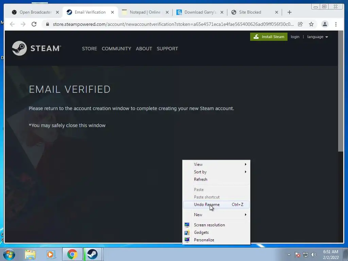The image size is (348, 261).
Task: Click the page vertical scrollbar thumb
Action: [x=341, y=91]
